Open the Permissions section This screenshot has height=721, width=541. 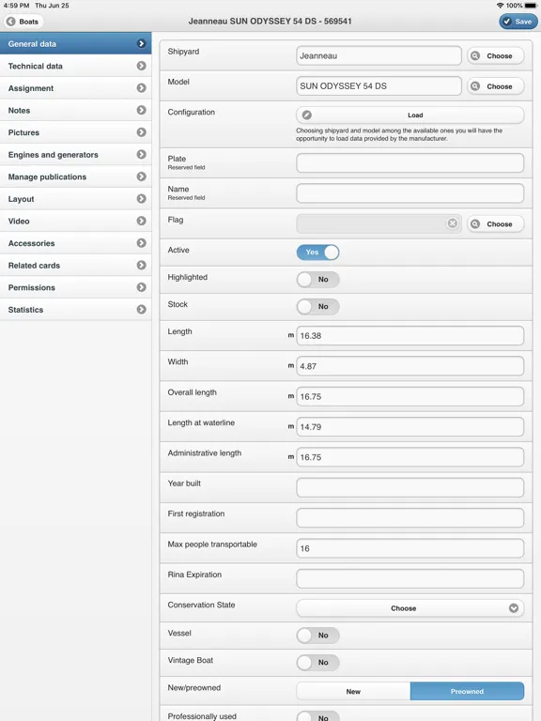point(75,287)
